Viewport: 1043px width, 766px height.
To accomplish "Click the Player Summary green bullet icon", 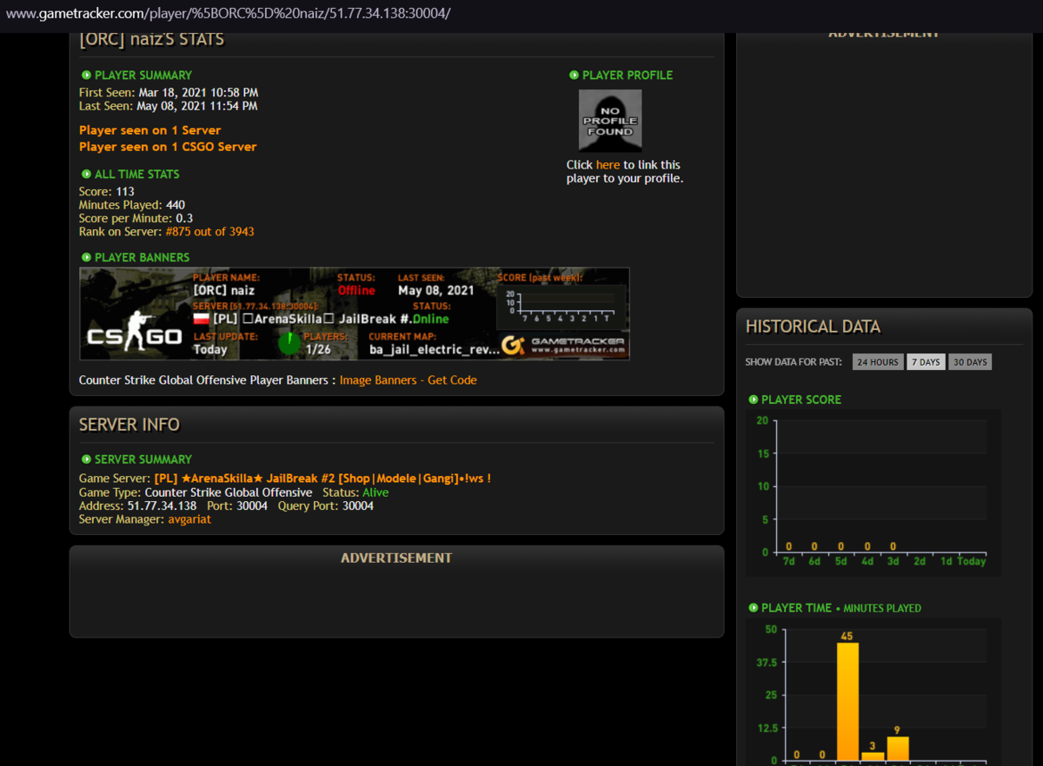I will coord(86,76).
